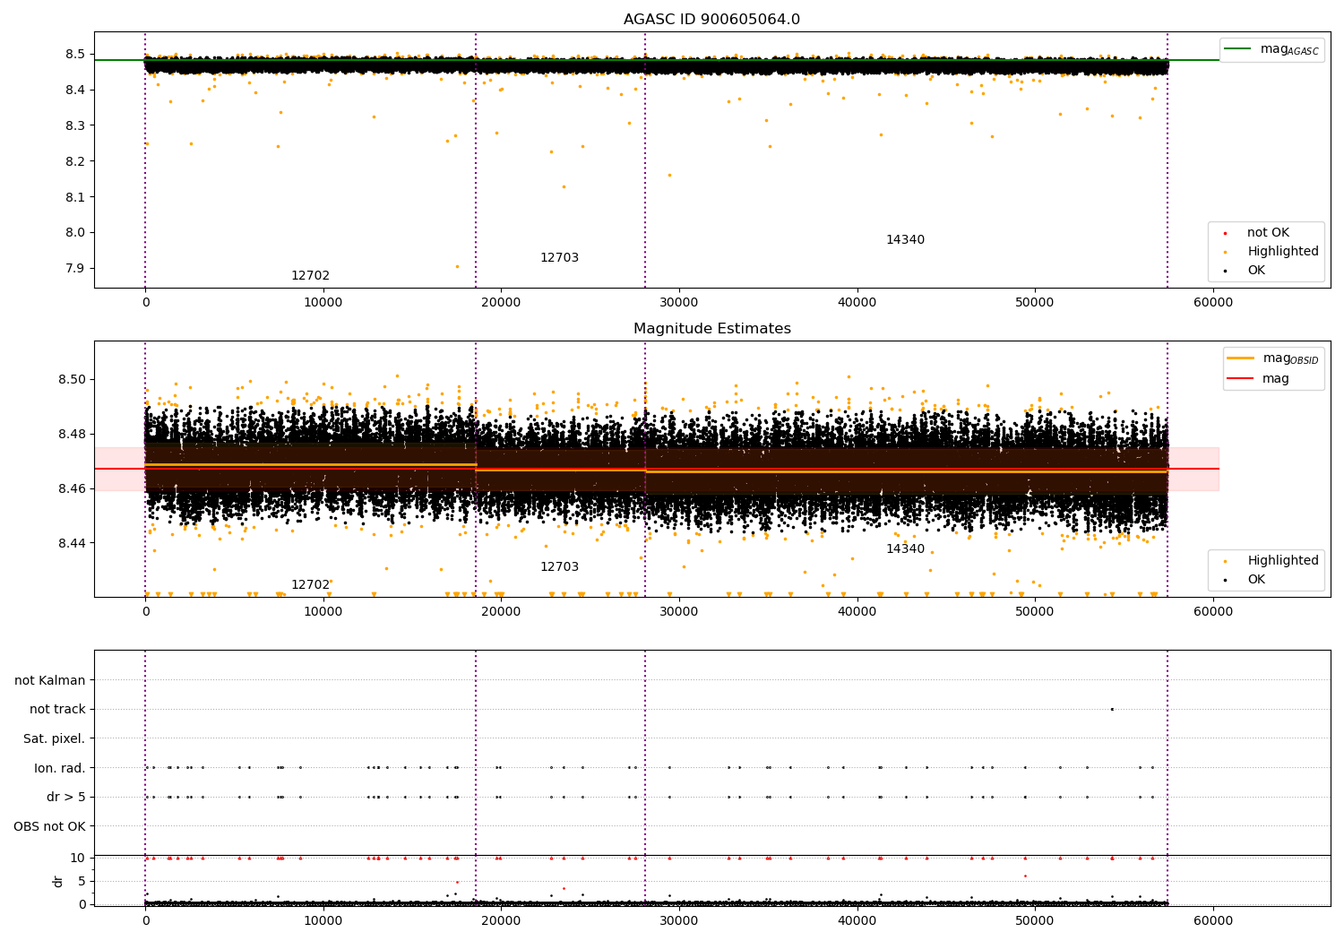Click the "AGASC ID 900605064.0" plot title

(711, 20)
